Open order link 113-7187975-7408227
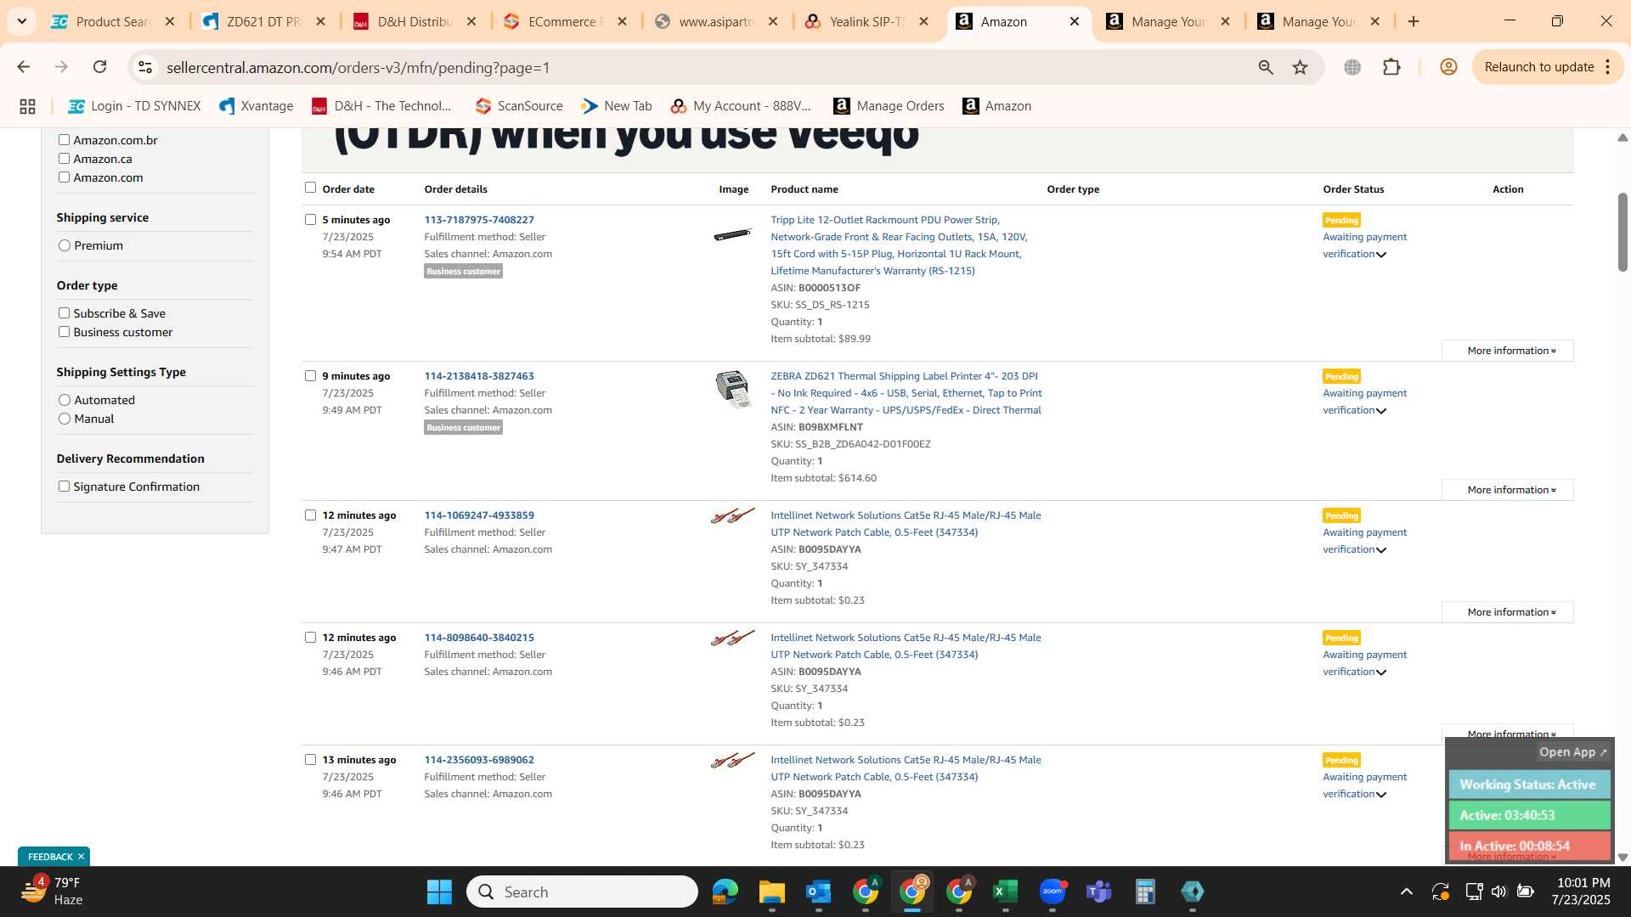The width and height of the screenshot is (1631, 917). pyautogui.click(x=479, y=220)
